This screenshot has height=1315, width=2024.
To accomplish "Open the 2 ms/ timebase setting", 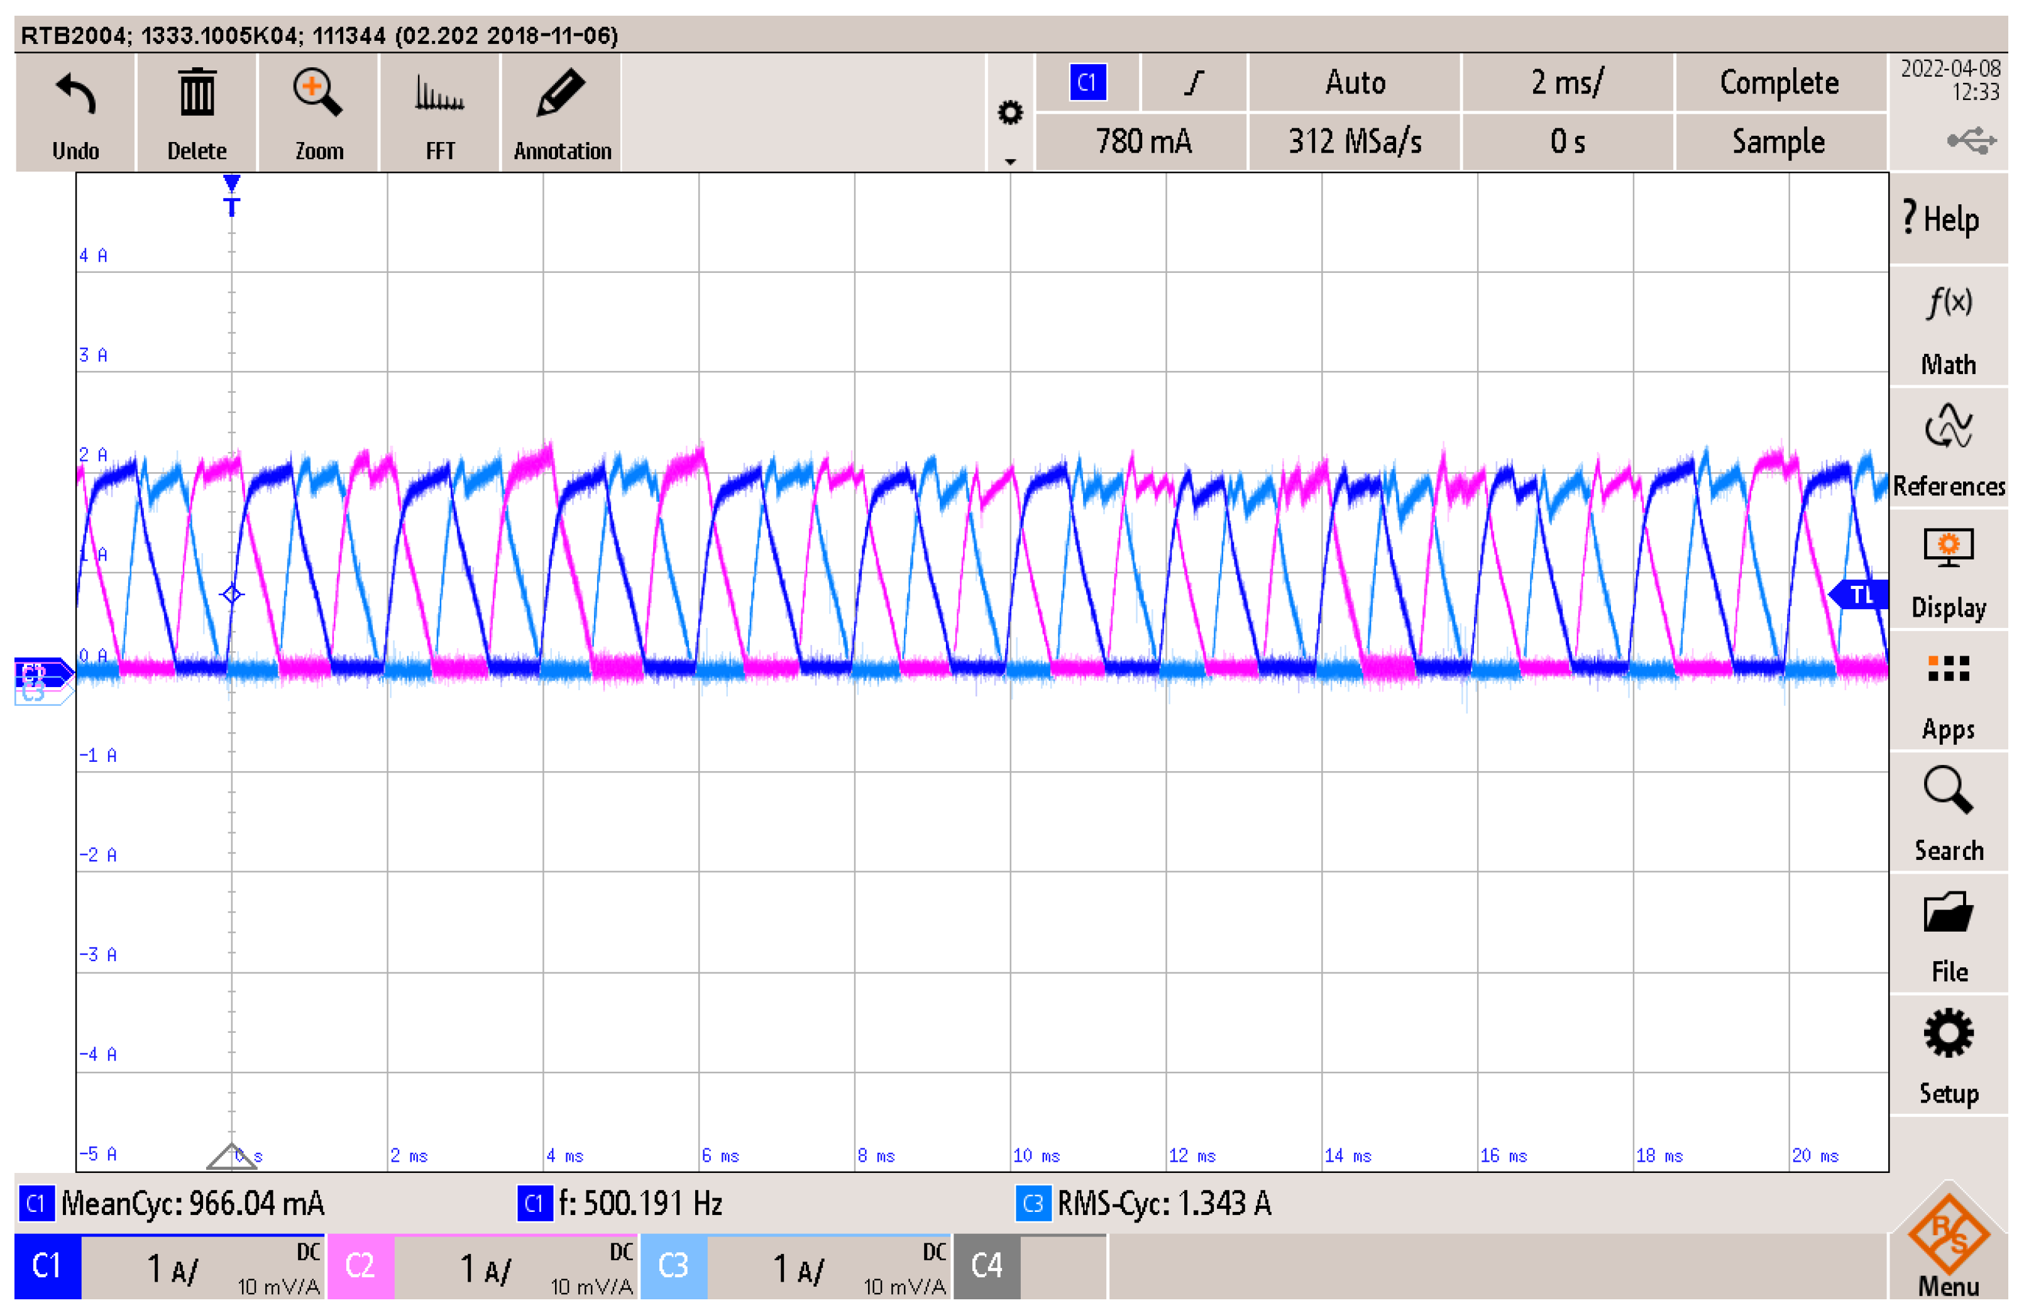I will coord(1566,82).
